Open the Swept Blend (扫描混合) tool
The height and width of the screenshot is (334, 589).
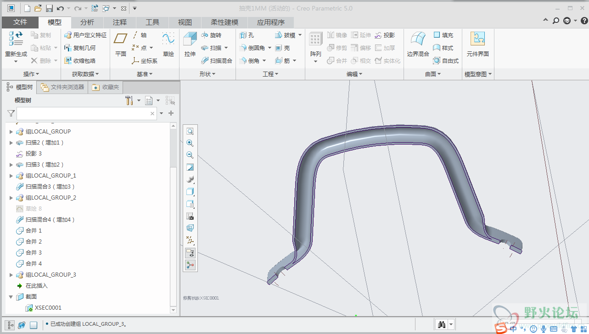[x=217, y=61]
